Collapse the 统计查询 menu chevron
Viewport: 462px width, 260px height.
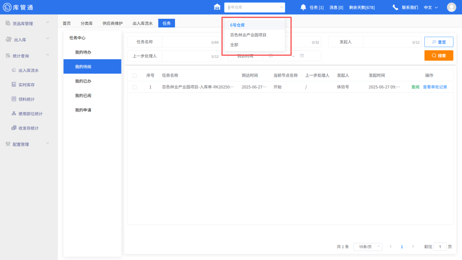(x=48, y=55)
